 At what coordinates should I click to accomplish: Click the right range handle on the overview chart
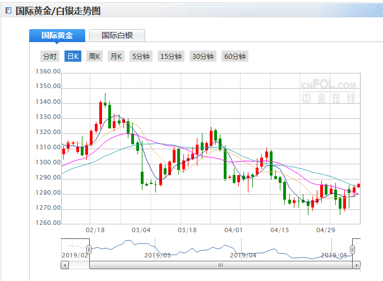[352, 250]
